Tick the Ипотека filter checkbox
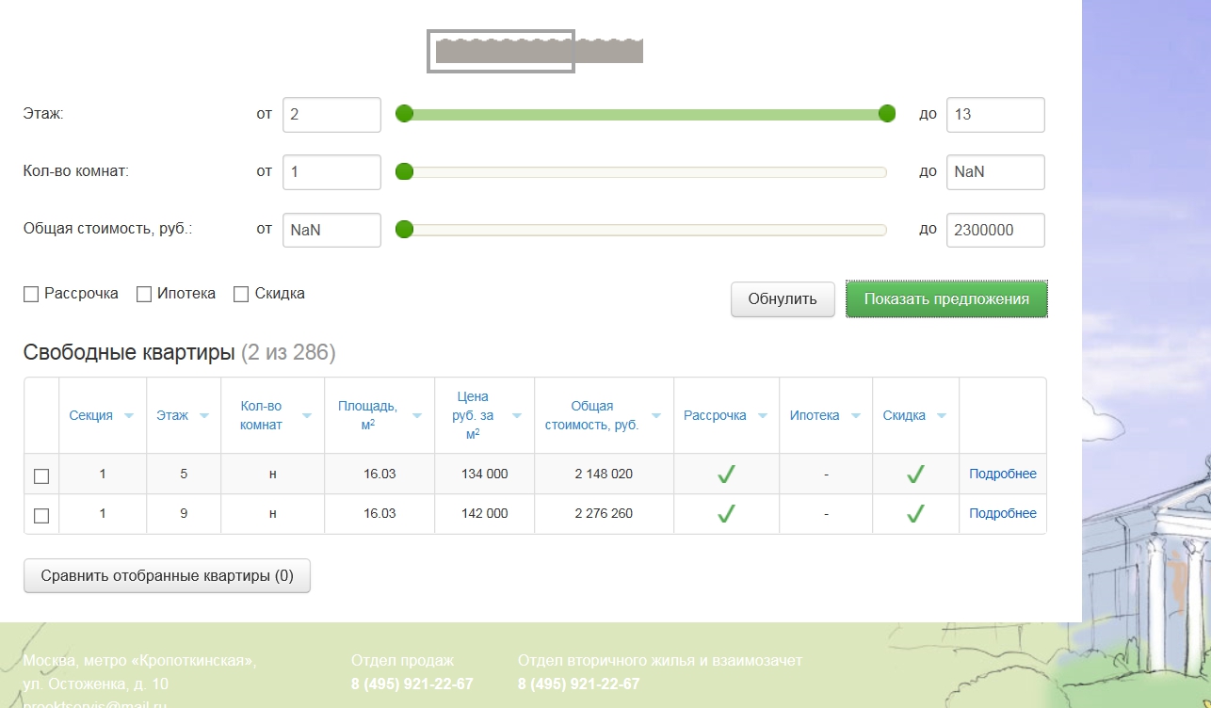Screen dimensions: 1211x708 [x=144, y=295]
